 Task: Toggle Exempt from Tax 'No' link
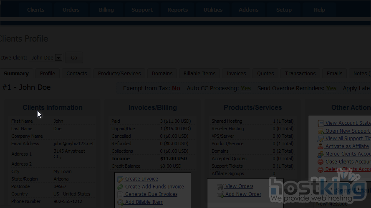tap(176, 88)
